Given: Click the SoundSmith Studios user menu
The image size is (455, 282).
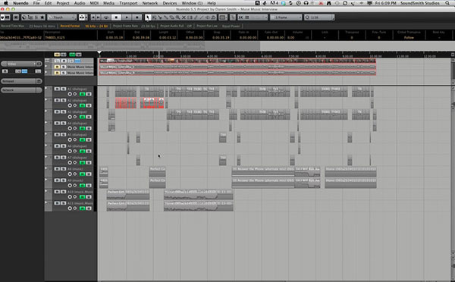Looking at the screenshot, I should tap(420, 3).
